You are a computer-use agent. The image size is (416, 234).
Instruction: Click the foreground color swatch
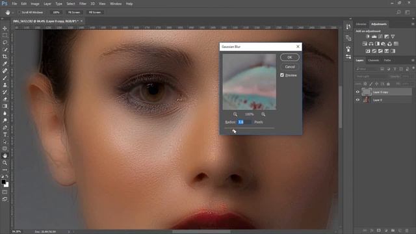click(3, 182)
